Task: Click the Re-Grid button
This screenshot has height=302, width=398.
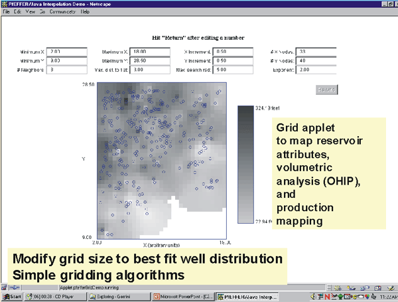Action: (326, 90)
